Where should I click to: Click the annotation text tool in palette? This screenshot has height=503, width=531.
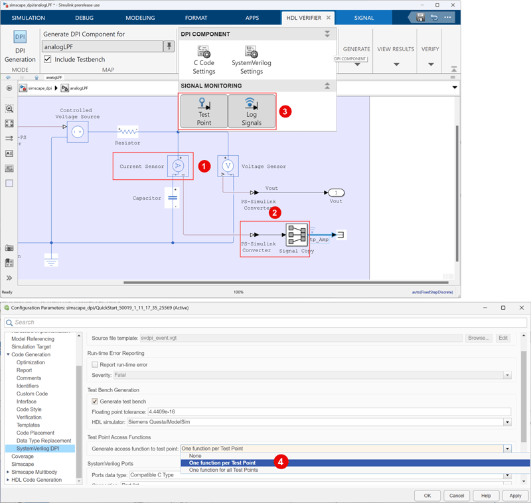(9, 153)
